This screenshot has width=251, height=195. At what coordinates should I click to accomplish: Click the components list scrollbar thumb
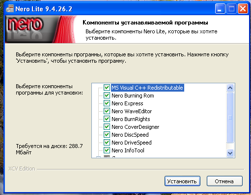click(x=230, y=118)
